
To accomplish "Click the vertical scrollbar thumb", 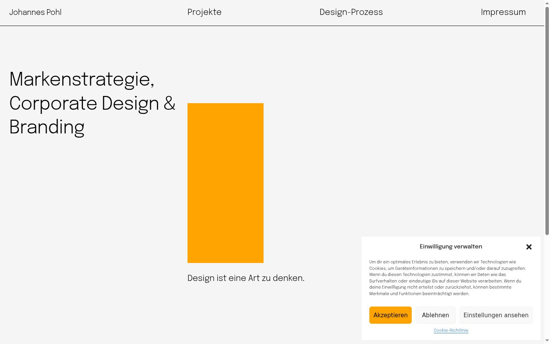I will coord(547,121).
